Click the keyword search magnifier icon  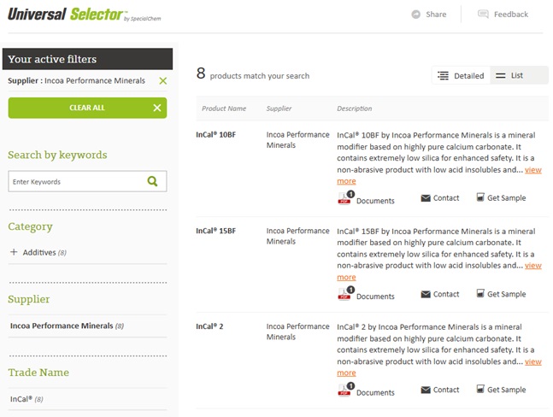152,181
